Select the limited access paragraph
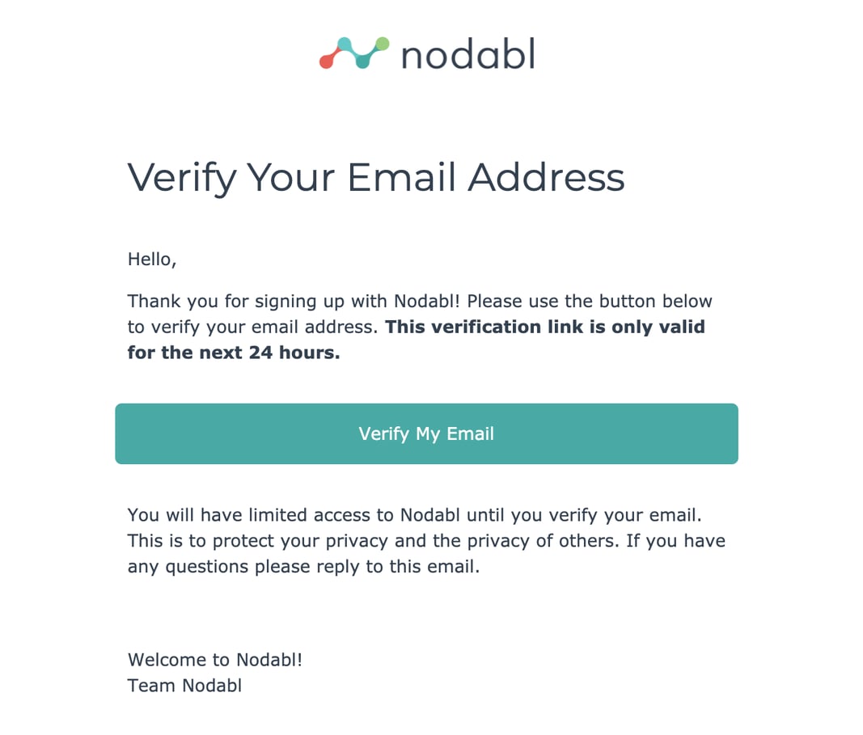 point(426,540)
